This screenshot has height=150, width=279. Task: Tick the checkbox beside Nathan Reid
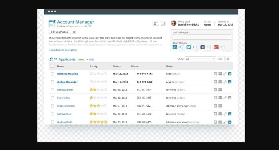click(53, 114)
